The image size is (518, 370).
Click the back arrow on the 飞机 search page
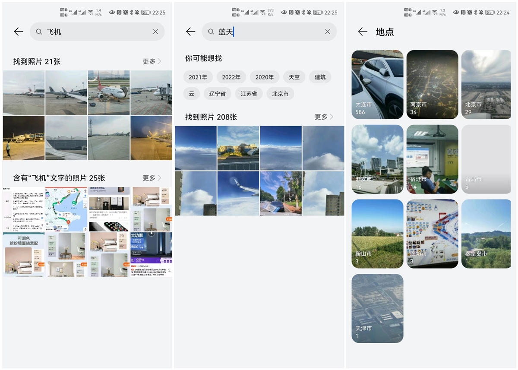tap(18, 32)
